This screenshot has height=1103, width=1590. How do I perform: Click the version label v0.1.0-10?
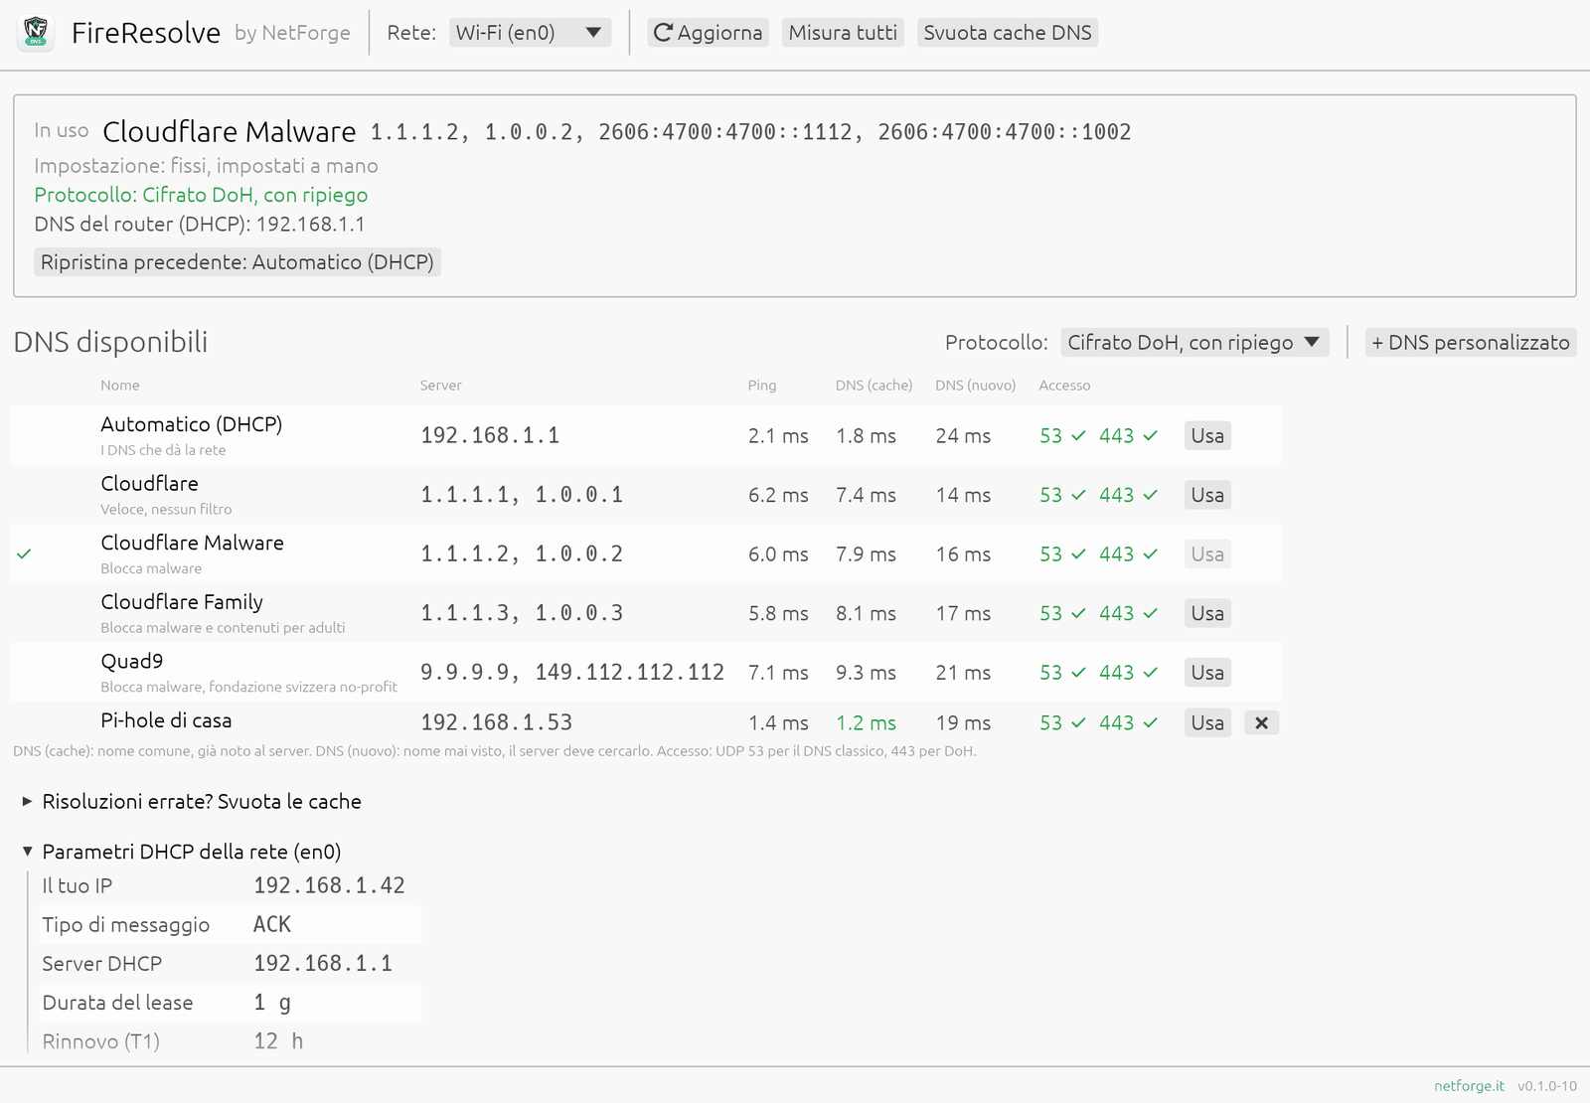[1546, 1086]
